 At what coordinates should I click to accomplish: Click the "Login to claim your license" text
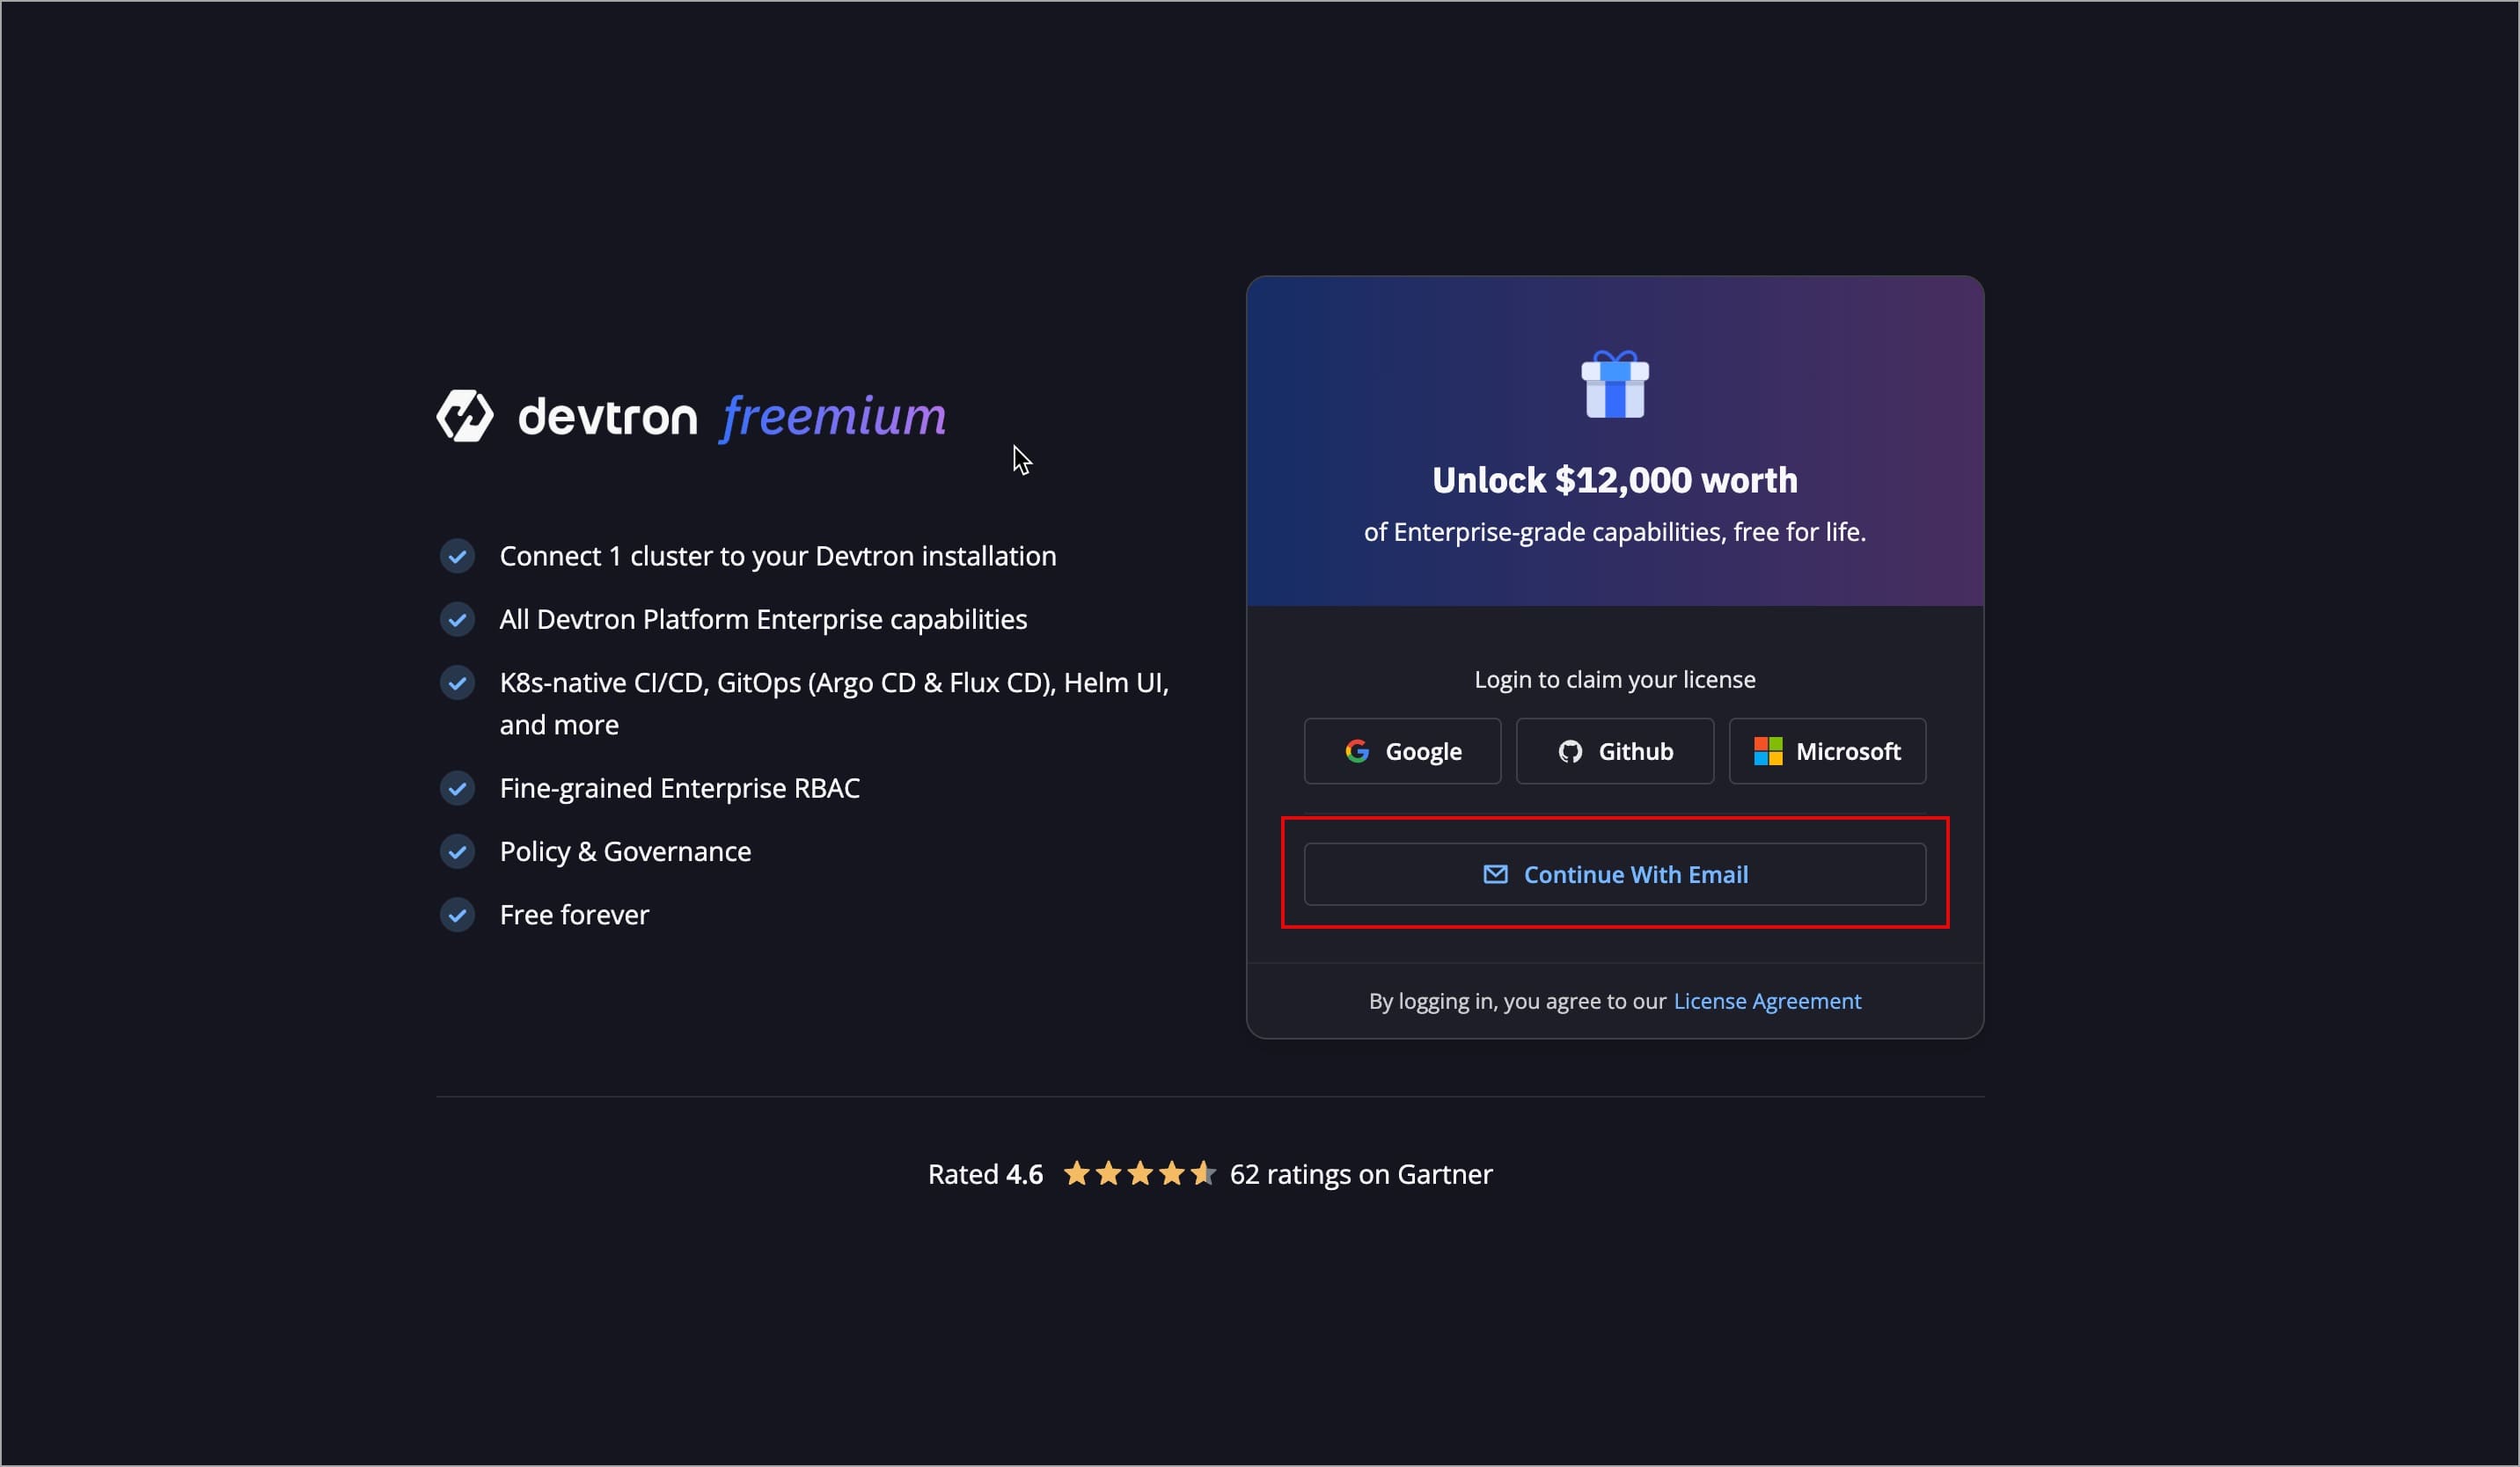point(1614,680)
